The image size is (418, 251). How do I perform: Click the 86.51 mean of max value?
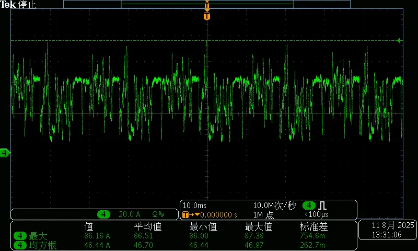pos(143,236)
